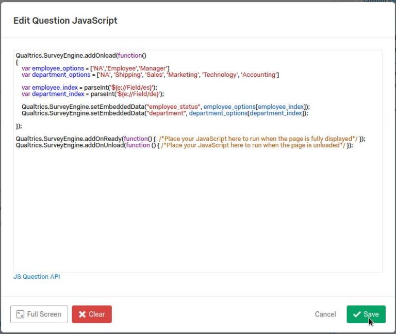Click the full screen expand icon
The image size is (396, 334).
click(x=20, y=314)
